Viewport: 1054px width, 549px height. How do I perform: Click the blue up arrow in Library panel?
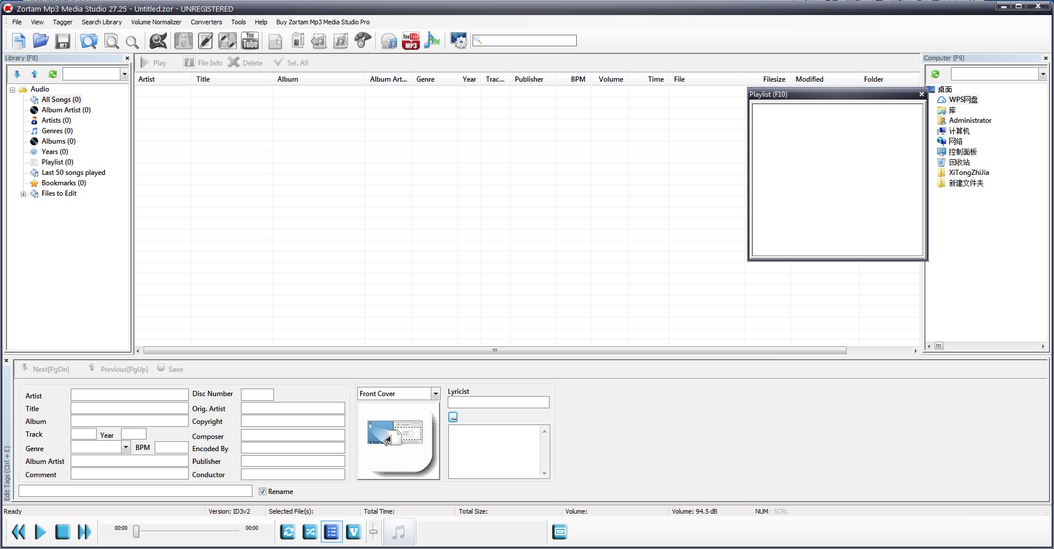[x=34, y=74]
